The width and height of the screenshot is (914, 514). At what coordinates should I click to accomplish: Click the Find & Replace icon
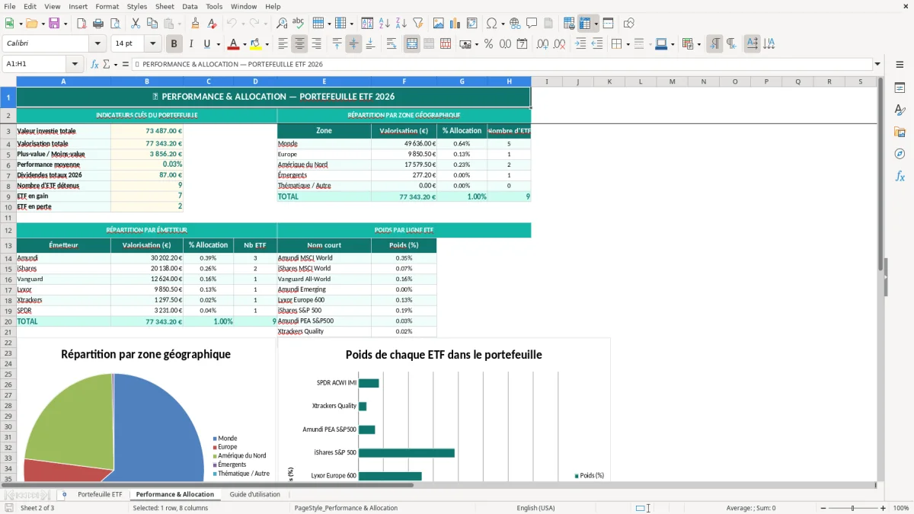pyautogui.click(x=282, y=24)
